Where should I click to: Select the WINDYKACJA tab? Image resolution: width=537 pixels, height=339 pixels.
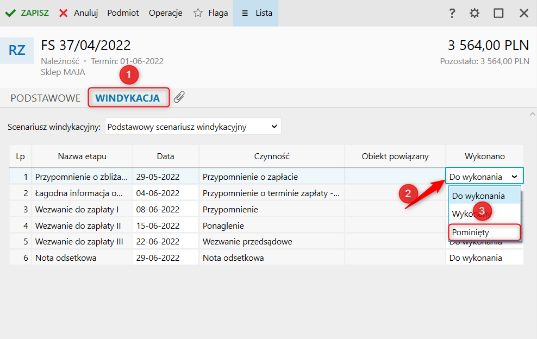[x=128, y=98]
